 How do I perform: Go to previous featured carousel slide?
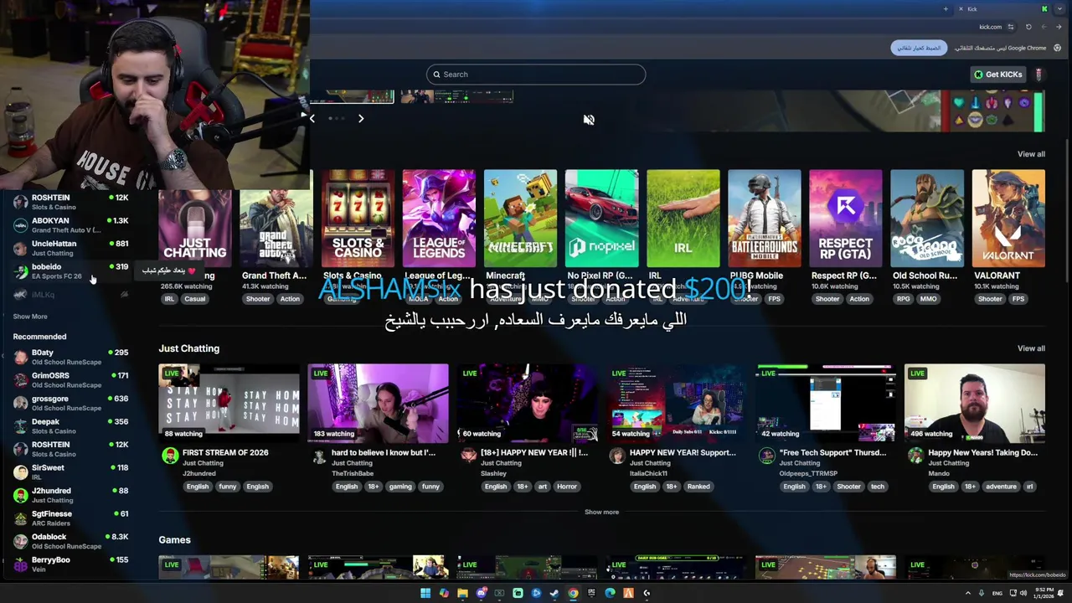pos(312,119)
